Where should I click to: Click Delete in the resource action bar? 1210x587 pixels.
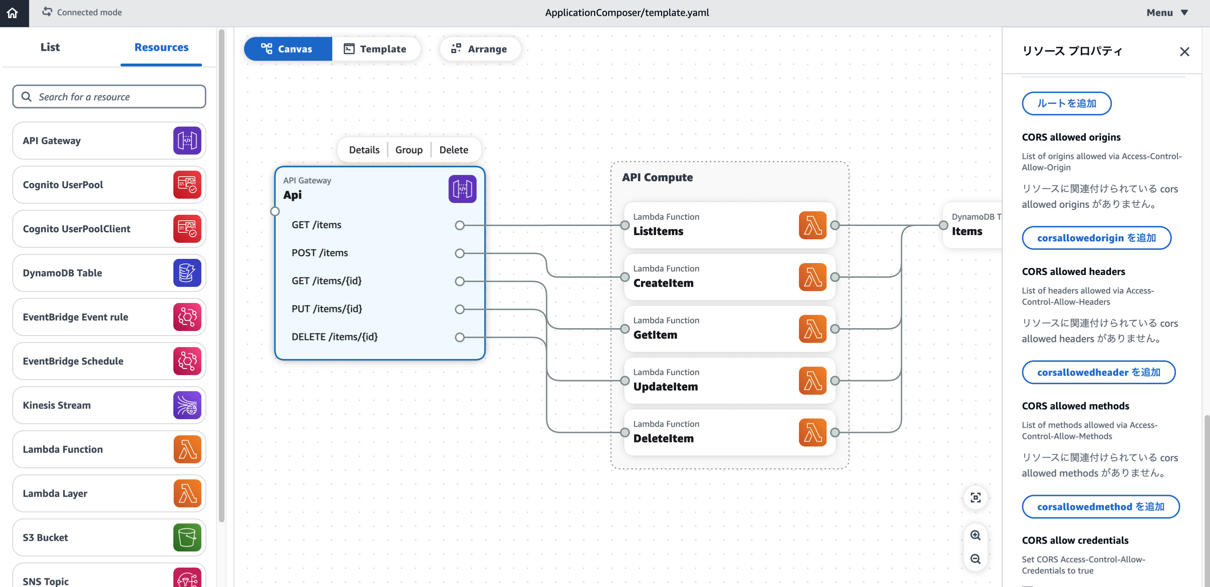pyautogui.click(x=453, y=150)
